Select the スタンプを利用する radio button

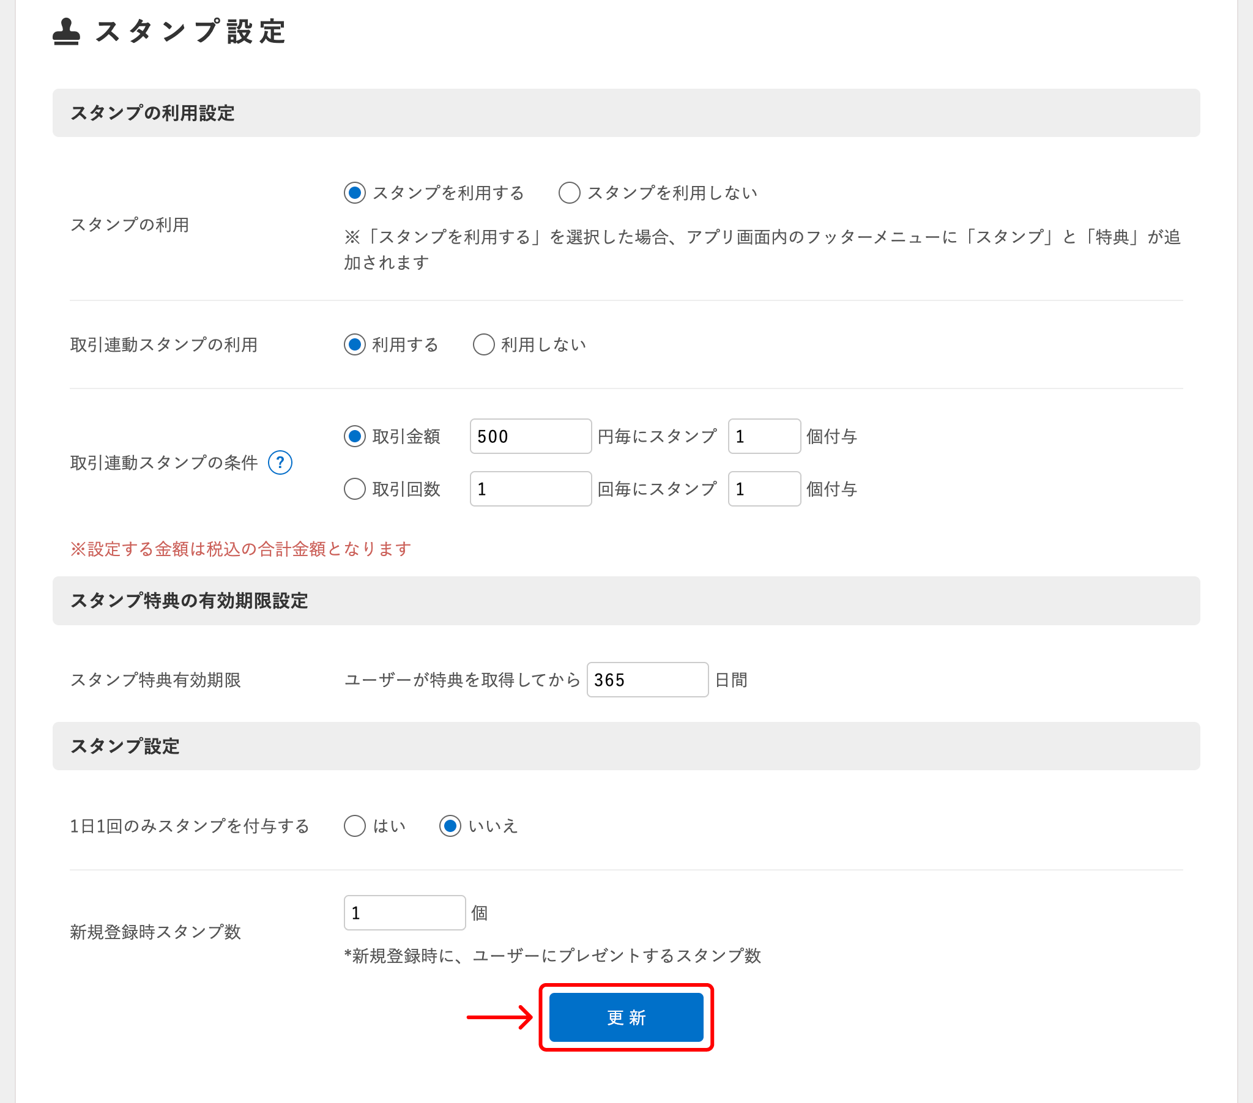[x=354, y=192]
